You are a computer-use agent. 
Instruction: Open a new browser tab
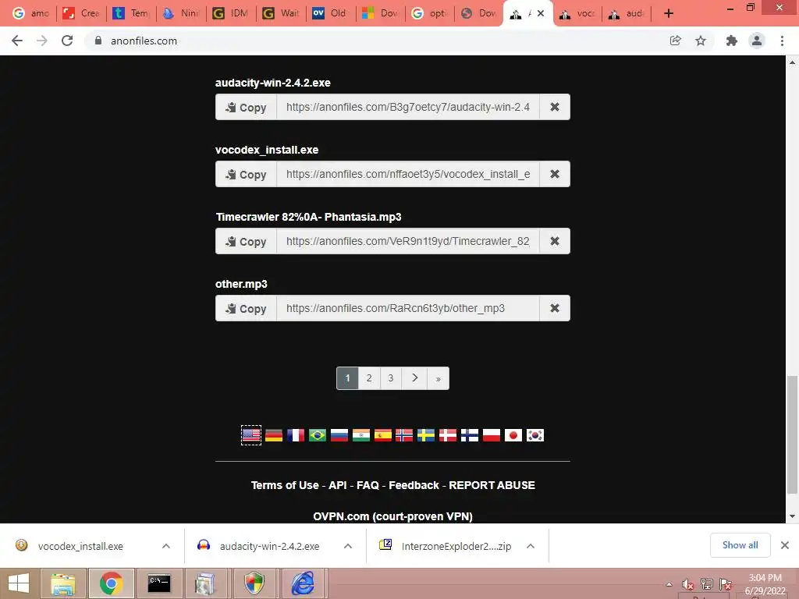tap(669, 14)
